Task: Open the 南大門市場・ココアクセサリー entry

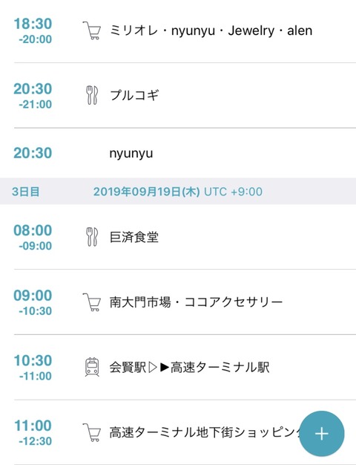Action: 178,302
